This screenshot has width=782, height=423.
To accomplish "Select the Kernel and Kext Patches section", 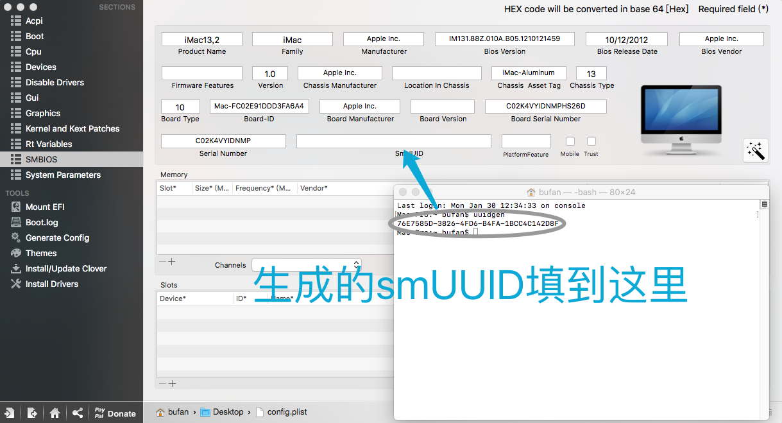I will click(x=72, y=128).
